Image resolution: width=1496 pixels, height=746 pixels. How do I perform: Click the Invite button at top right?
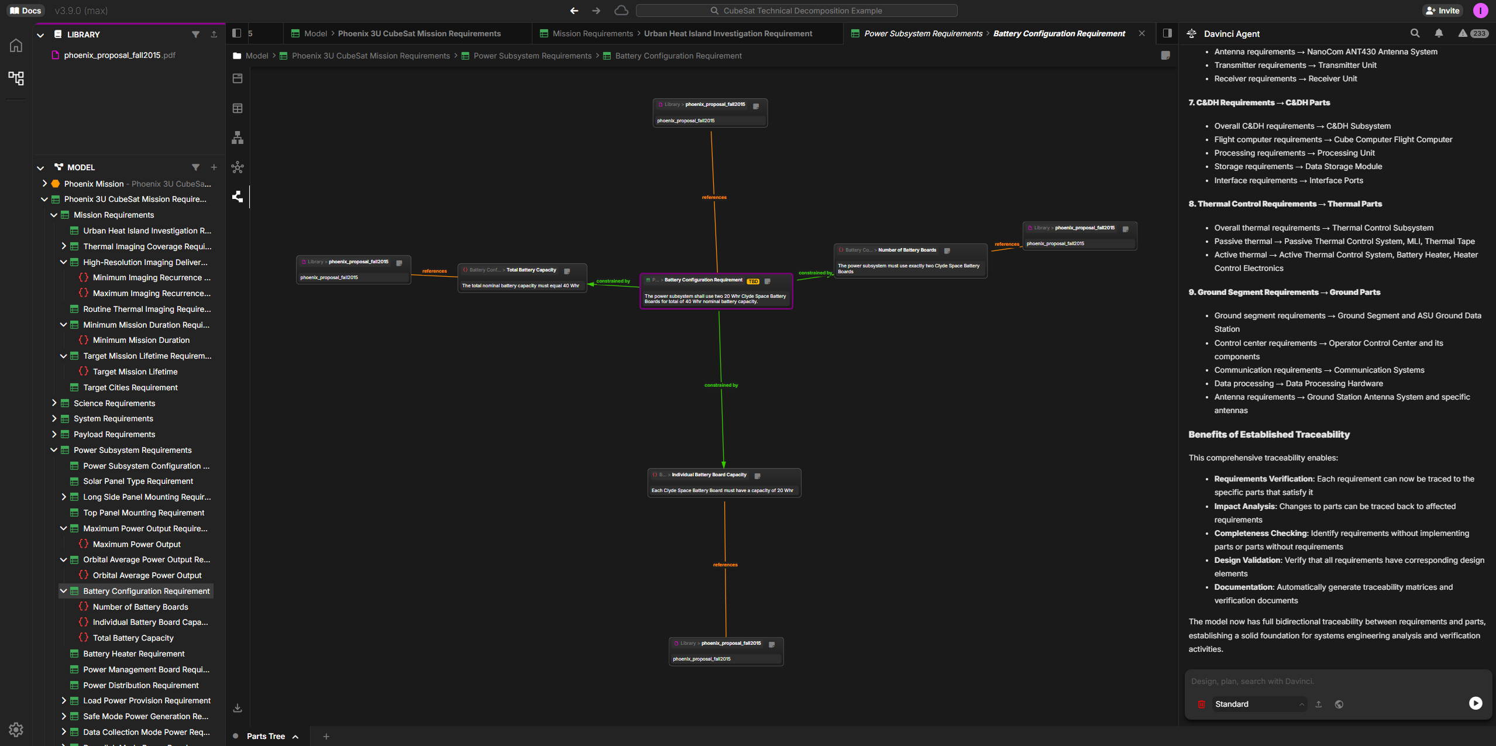pyautogui.click(x=1442, y=10)
